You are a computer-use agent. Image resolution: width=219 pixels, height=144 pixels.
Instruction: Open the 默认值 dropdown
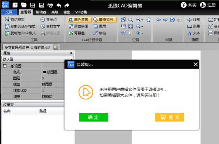[71, 59]
